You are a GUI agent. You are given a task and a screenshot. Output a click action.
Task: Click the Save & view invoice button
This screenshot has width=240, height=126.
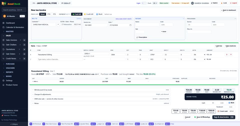point(223,117)
